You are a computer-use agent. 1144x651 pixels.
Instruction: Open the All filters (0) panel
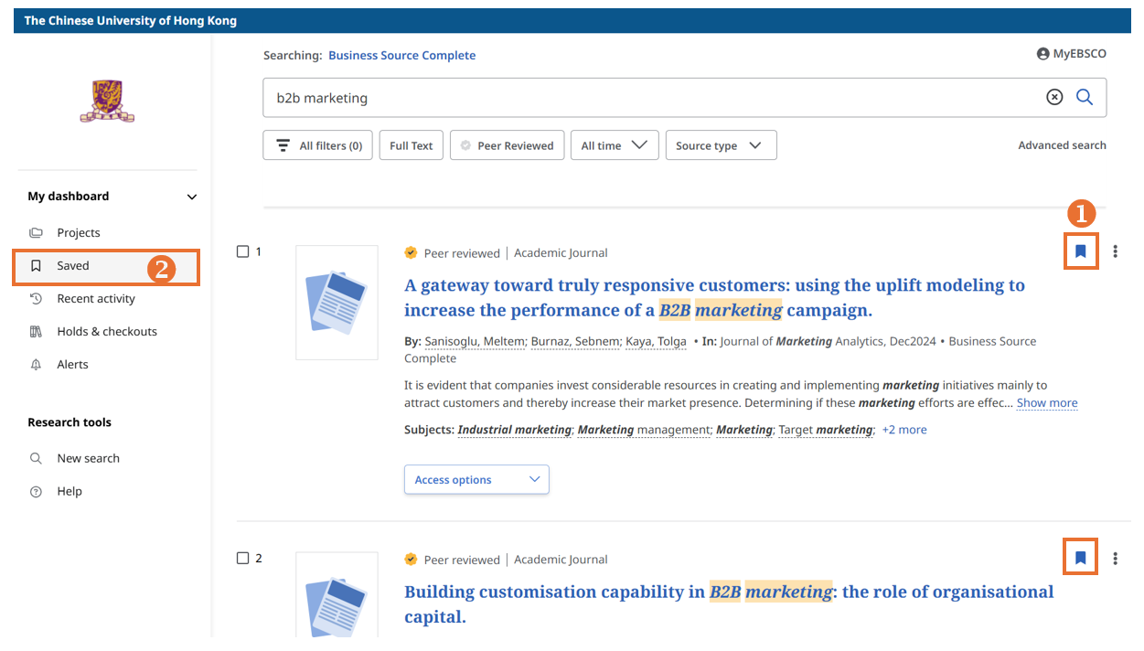point(317,145)
